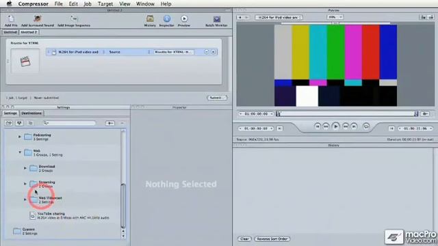Click the create new setting group icon
The width and height of the screenshot is (438, 246).
(9, 123)
